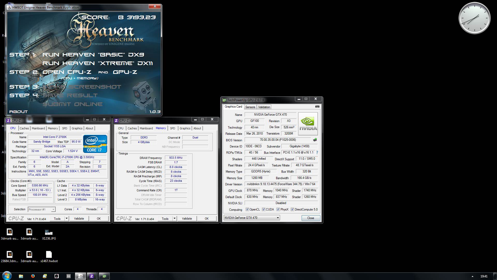Select the x1467.hwbot desktop file
The image size is (497, 280).
[x=49, y=257]
